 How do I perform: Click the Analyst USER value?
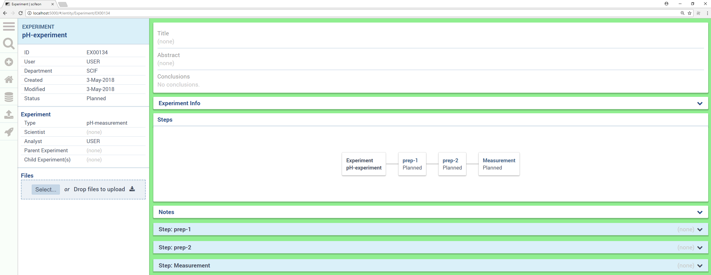click(93, 141)
